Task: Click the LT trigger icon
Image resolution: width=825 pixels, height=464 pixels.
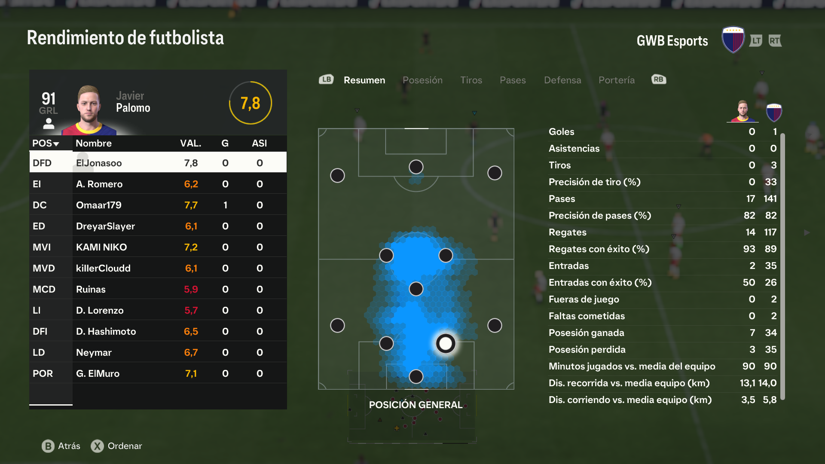Action: pyautogui.click(x=756, y=41)
